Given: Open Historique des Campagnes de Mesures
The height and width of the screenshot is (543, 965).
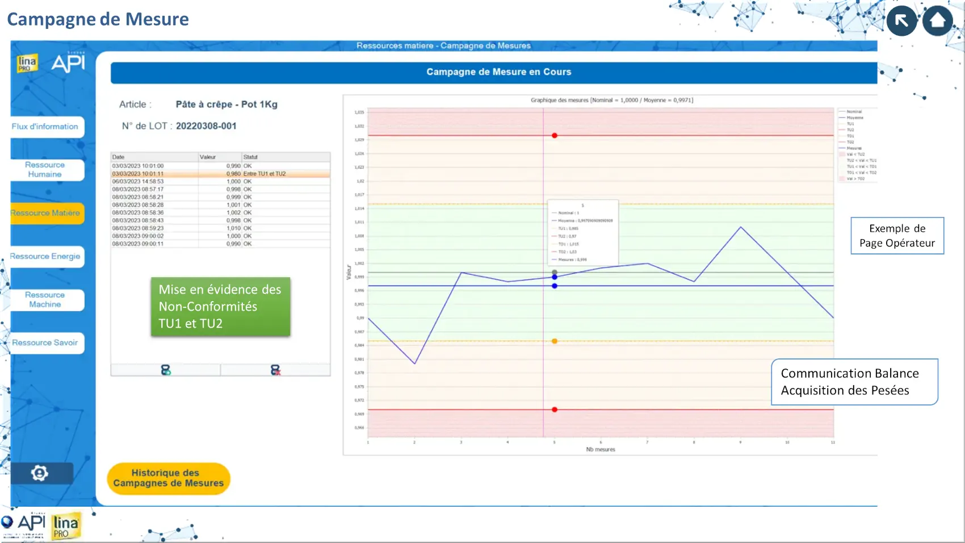Looking at the screenshot, I should pos(169,478).
